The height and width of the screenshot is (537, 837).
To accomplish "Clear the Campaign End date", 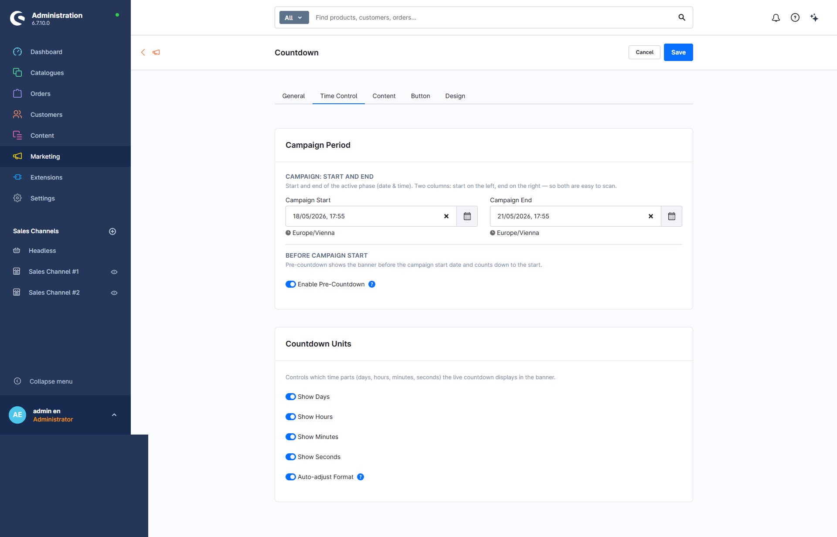I will point(651,216).
